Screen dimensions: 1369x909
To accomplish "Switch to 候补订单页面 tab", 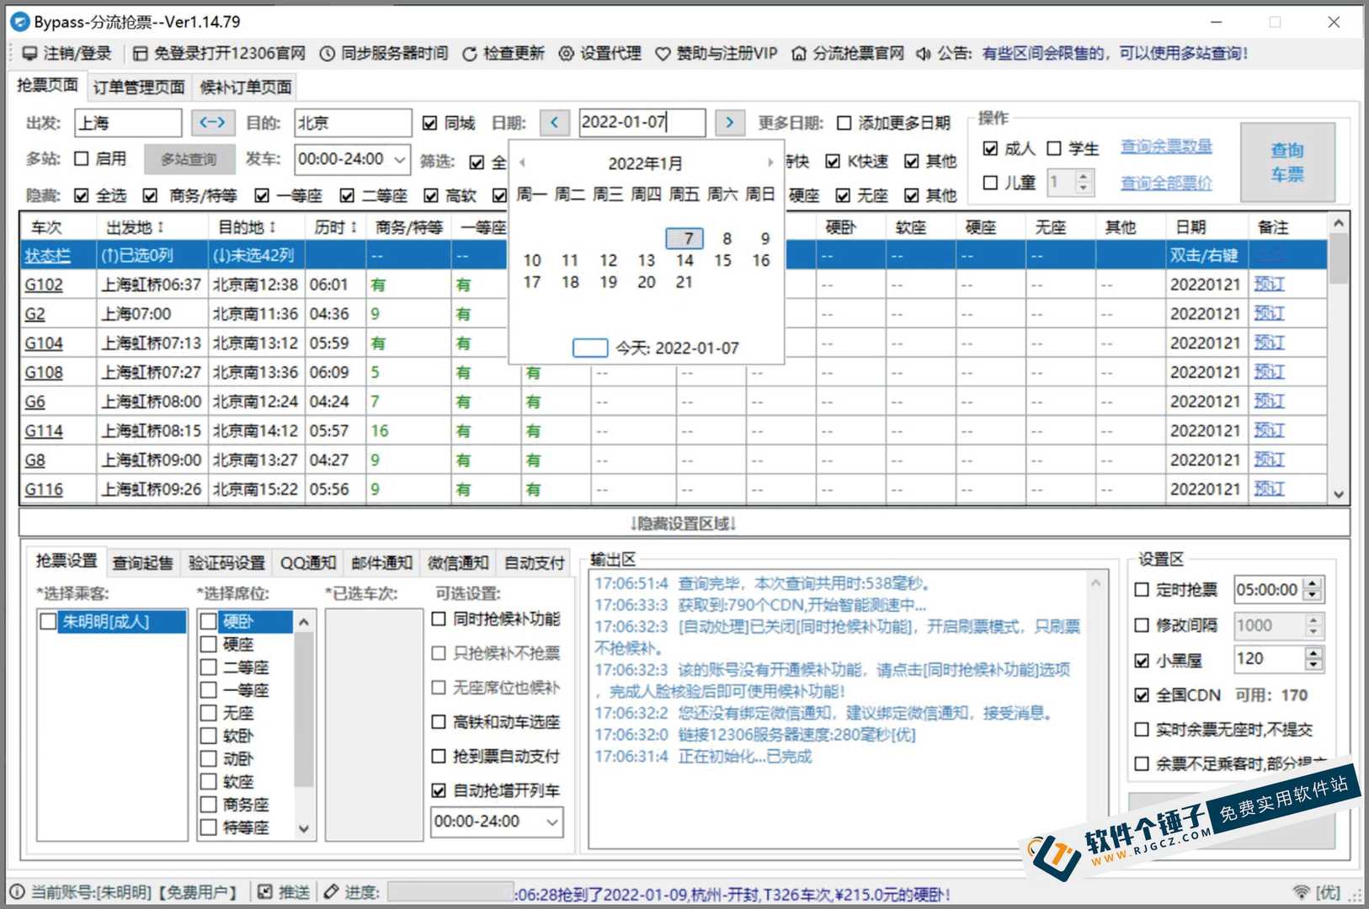I will click(246, 88).
